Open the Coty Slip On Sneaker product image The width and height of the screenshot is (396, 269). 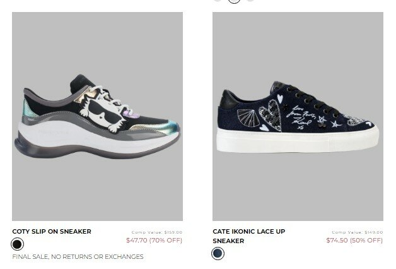coord(97,116)
